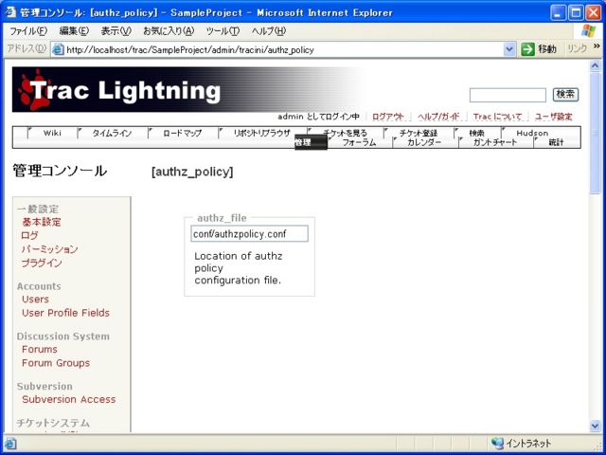Open the 表示 menu

pos(116,31)
